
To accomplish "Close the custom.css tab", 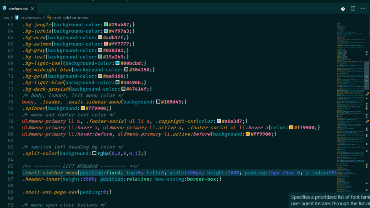I will 32,8.
